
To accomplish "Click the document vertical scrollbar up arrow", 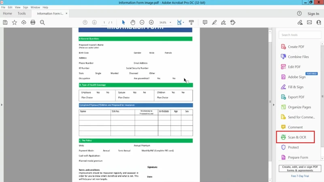I will (x=270, y=32).
